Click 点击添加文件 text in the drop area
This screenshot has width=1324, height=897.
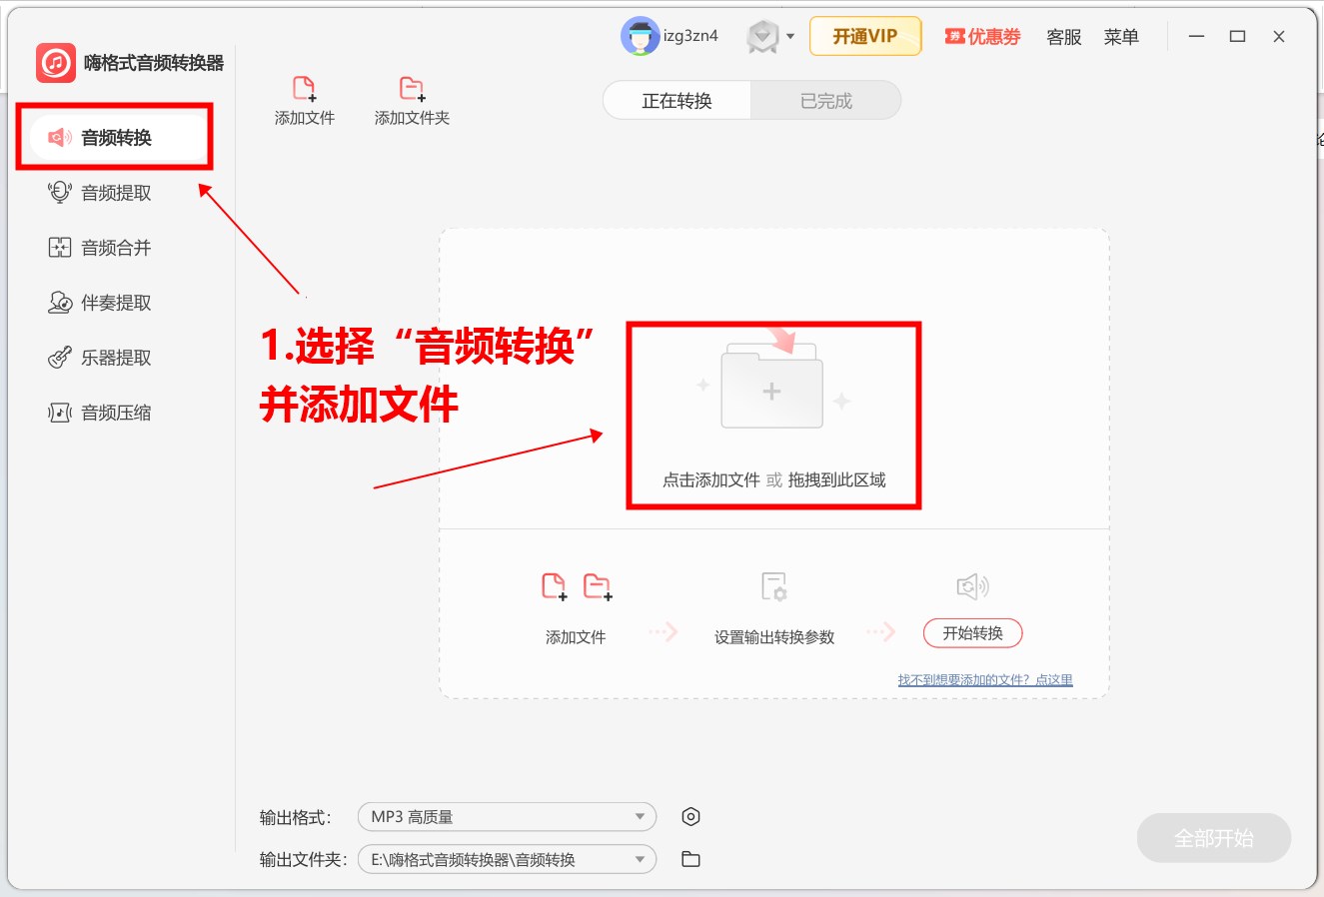(x=711, y=480)
